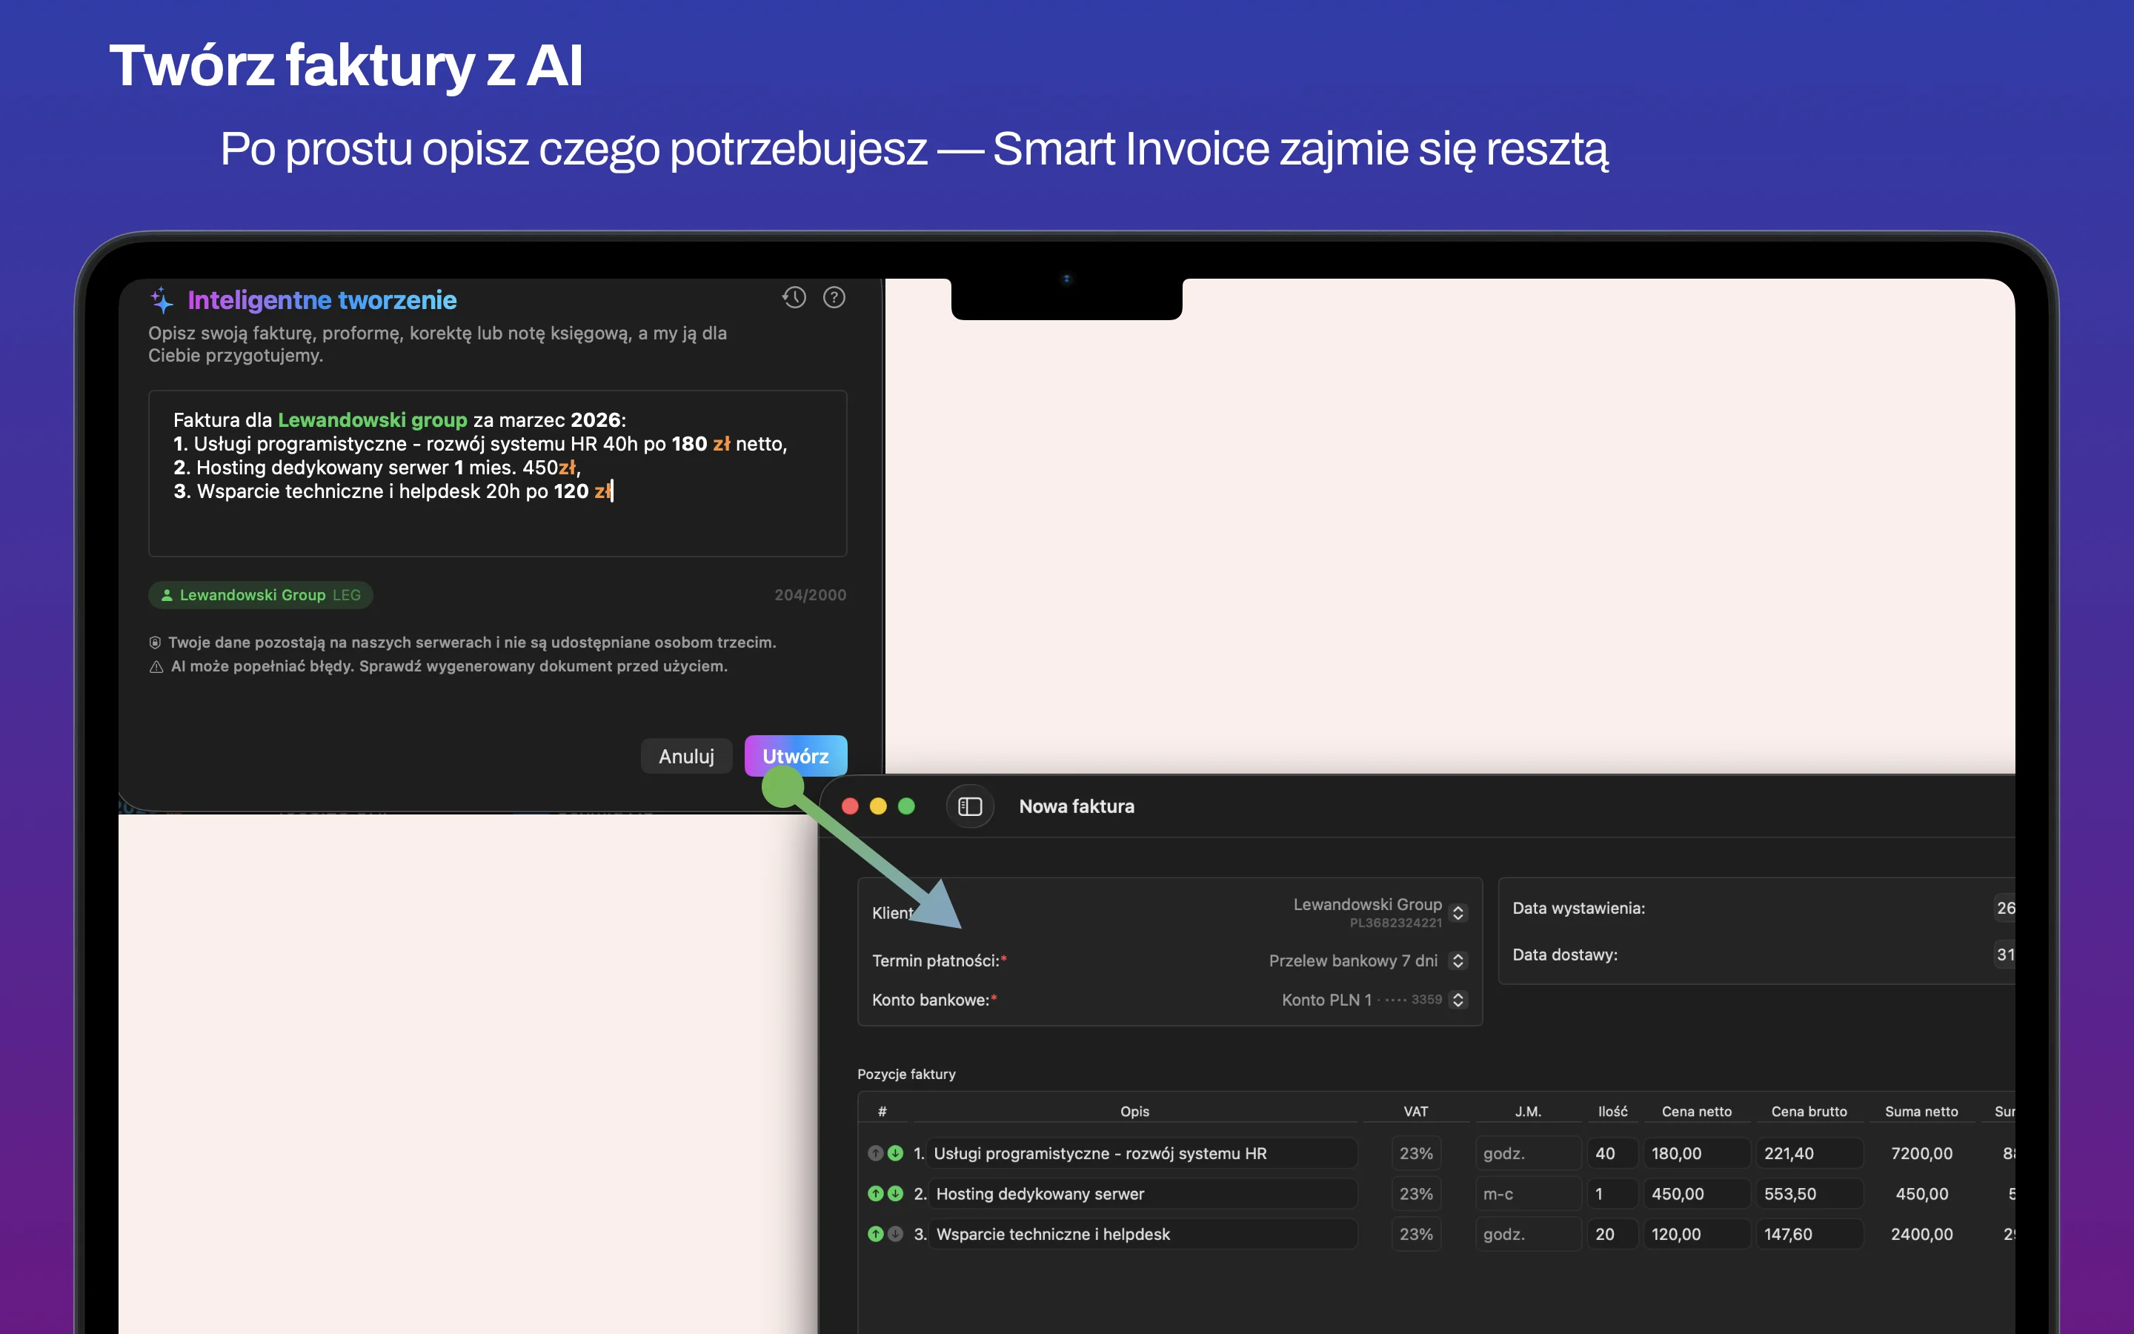Image resolution: width=2134 pixels, height=1334 pixels.
Task: Click the disabled up arrow on row 1
Action: pos(876,1153)
